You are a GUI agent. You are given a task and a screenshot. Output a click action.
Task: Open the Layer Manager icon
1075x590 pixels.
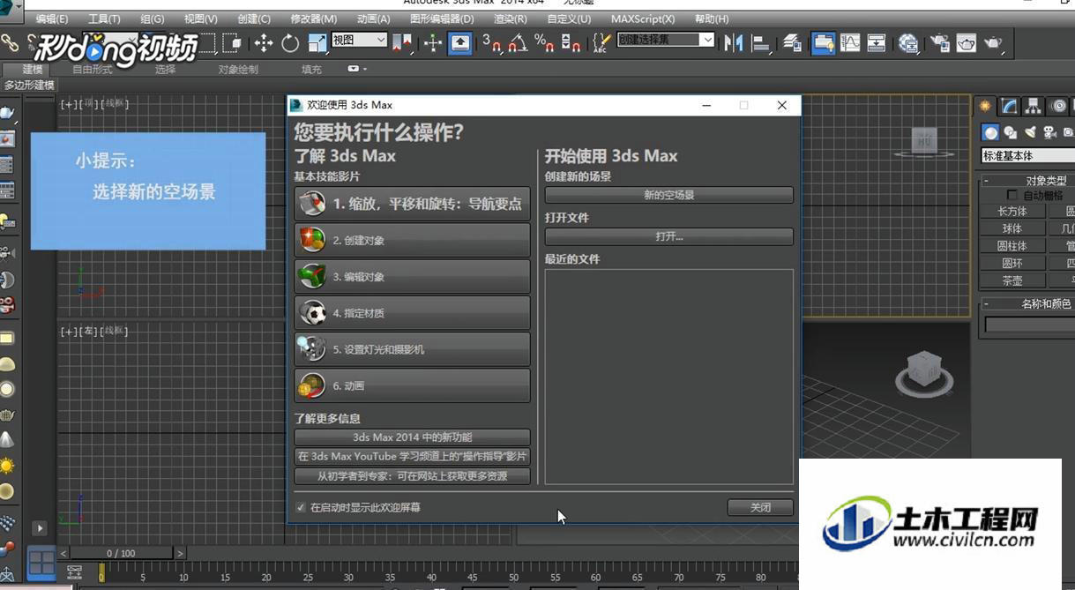click(x=792, y=42)
